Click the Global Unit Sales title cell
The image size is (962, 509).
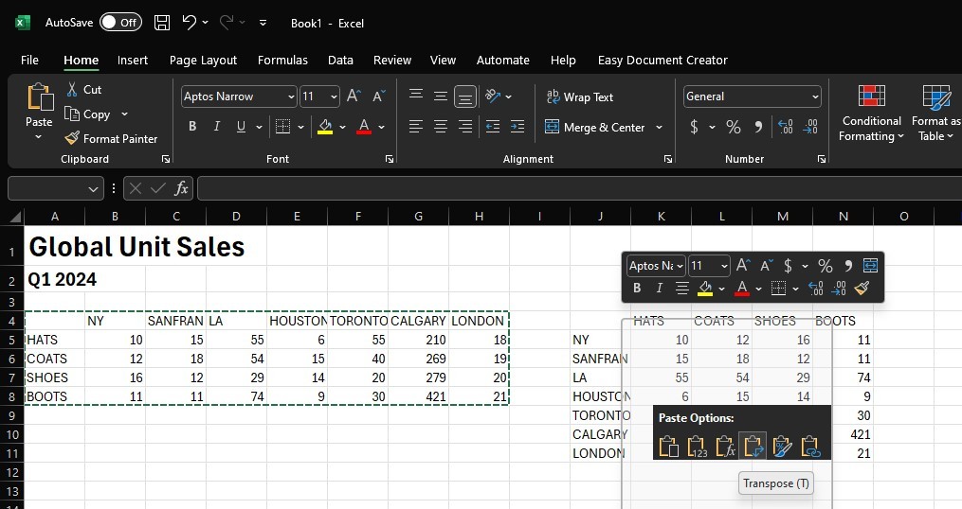coord(136,247)
